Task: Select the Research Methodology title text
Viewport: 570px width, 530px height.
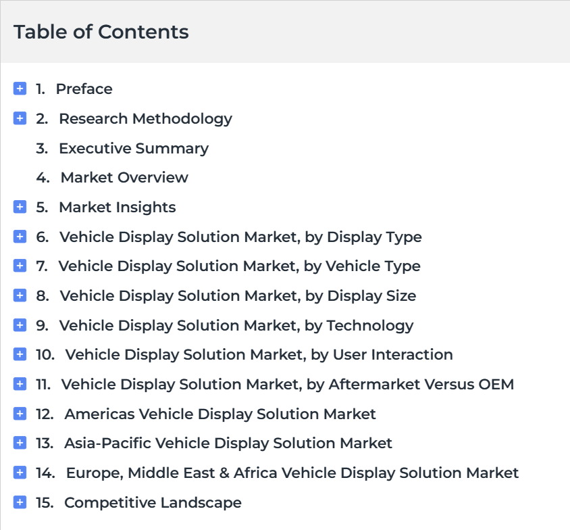Action: (145, 119)
